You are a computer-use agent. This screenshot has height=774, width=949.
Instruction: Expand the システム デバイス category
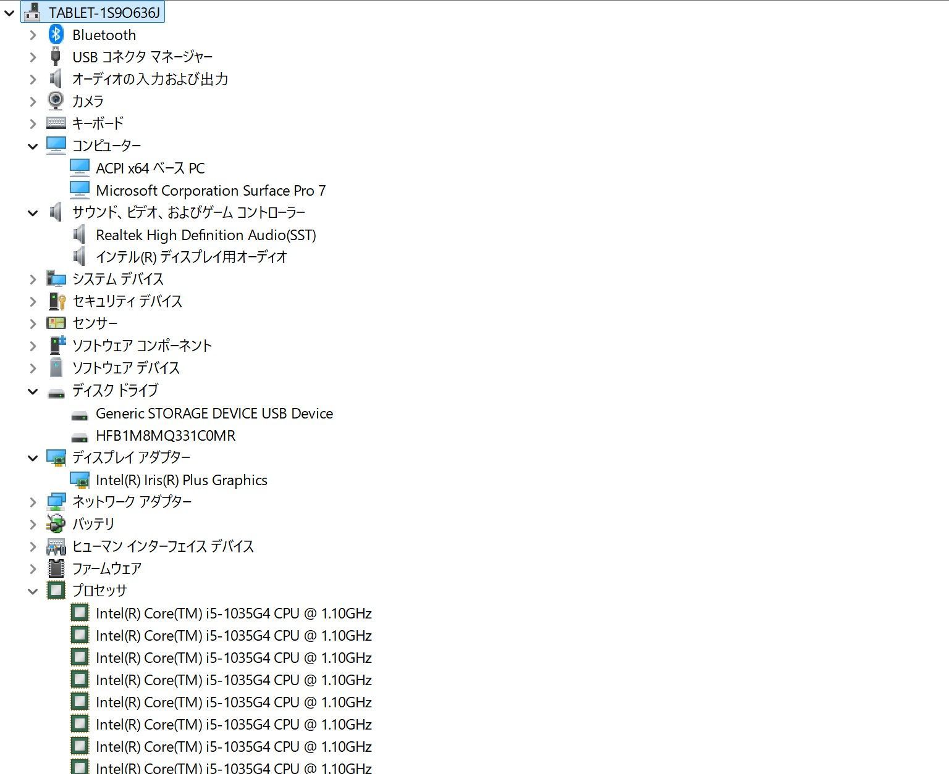[x=33, y=280]
